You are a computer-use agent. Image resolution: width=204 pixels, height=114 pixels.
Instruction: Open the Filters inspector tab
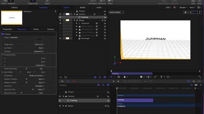(36, 29)
